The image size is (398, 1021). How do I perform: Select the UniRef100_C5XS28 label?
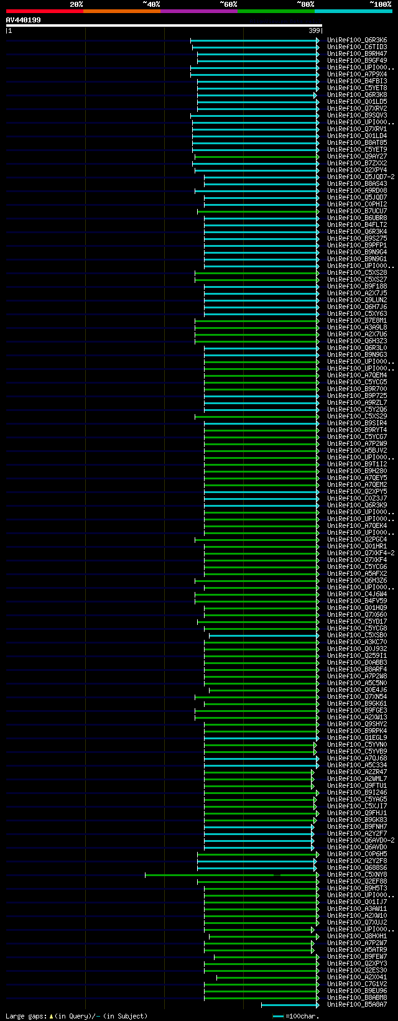(x=357, y=272)
